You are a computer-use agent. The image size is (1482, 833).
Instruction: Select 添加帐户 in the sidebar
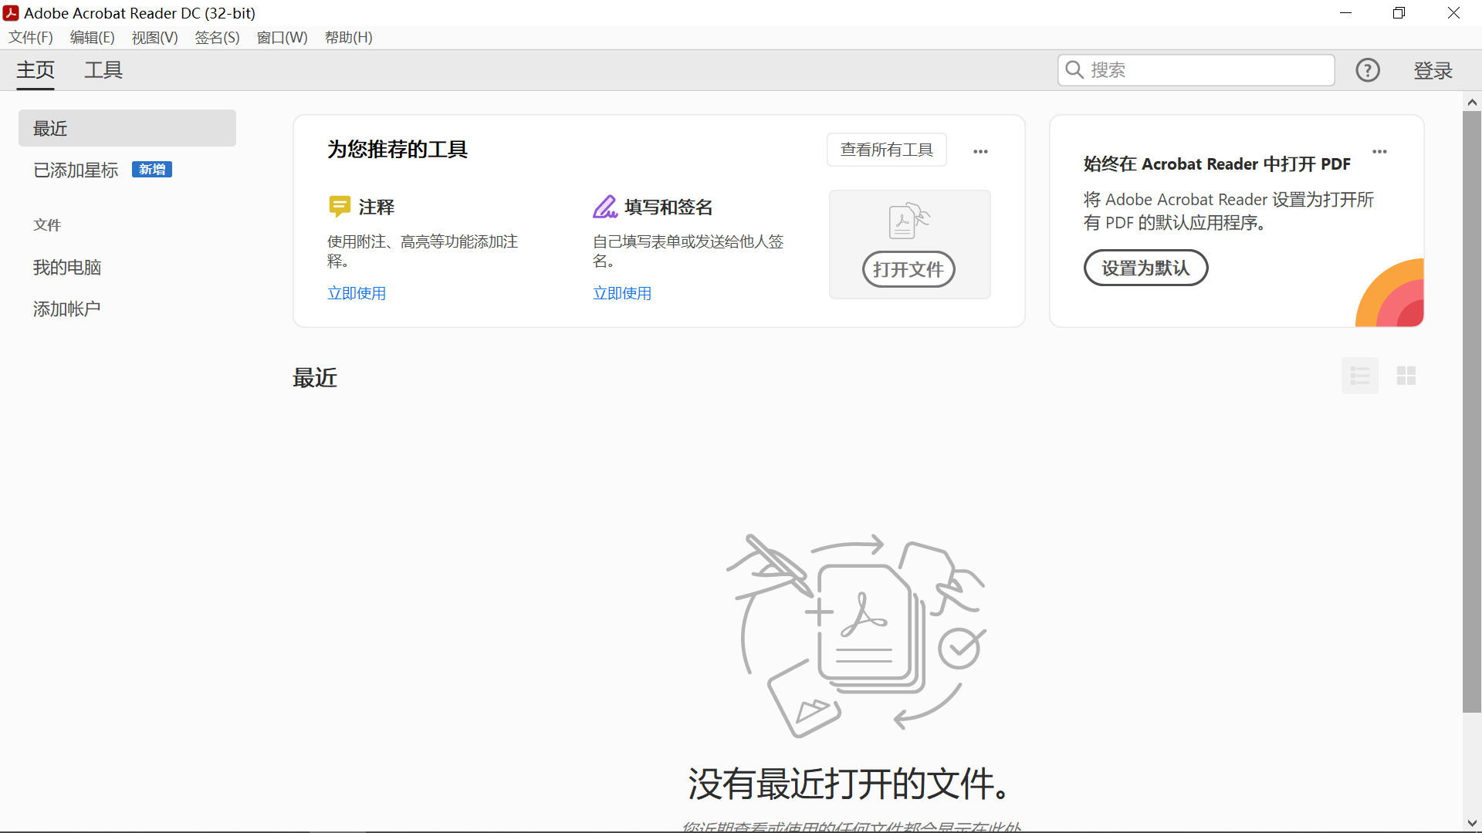point(67,309)
